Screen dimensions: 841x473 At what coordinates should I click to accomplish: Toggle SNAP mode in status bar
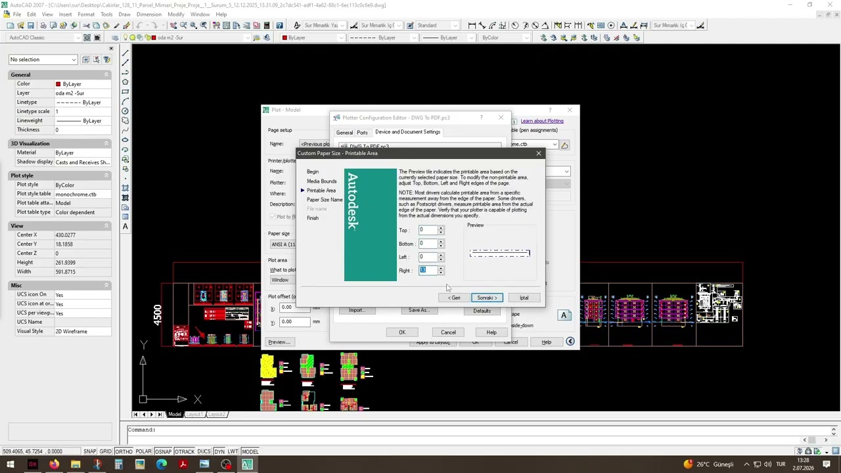pos(90,451)
